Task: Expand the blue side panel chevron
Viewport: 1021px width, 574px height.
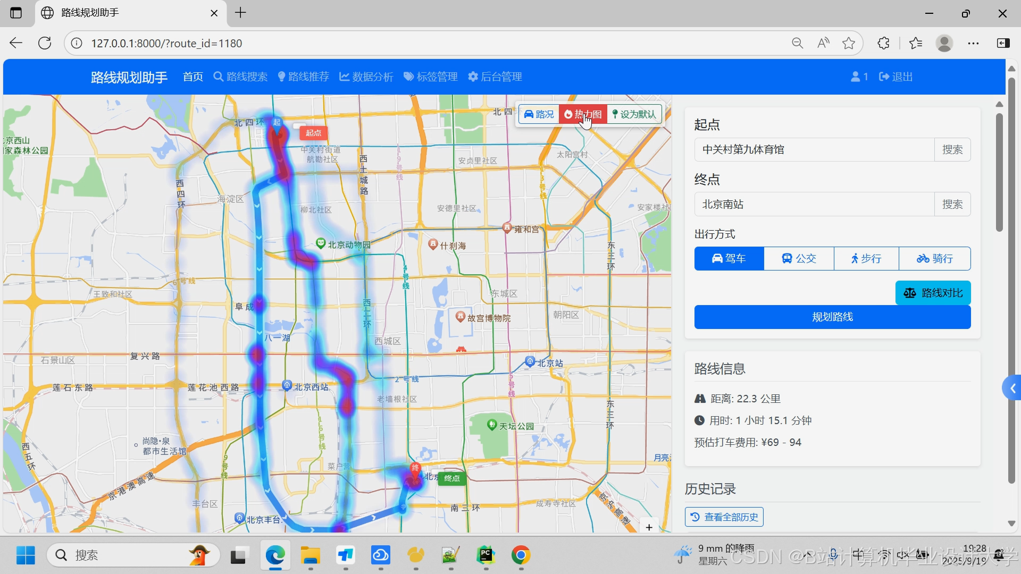Action: coord(1012,389)
